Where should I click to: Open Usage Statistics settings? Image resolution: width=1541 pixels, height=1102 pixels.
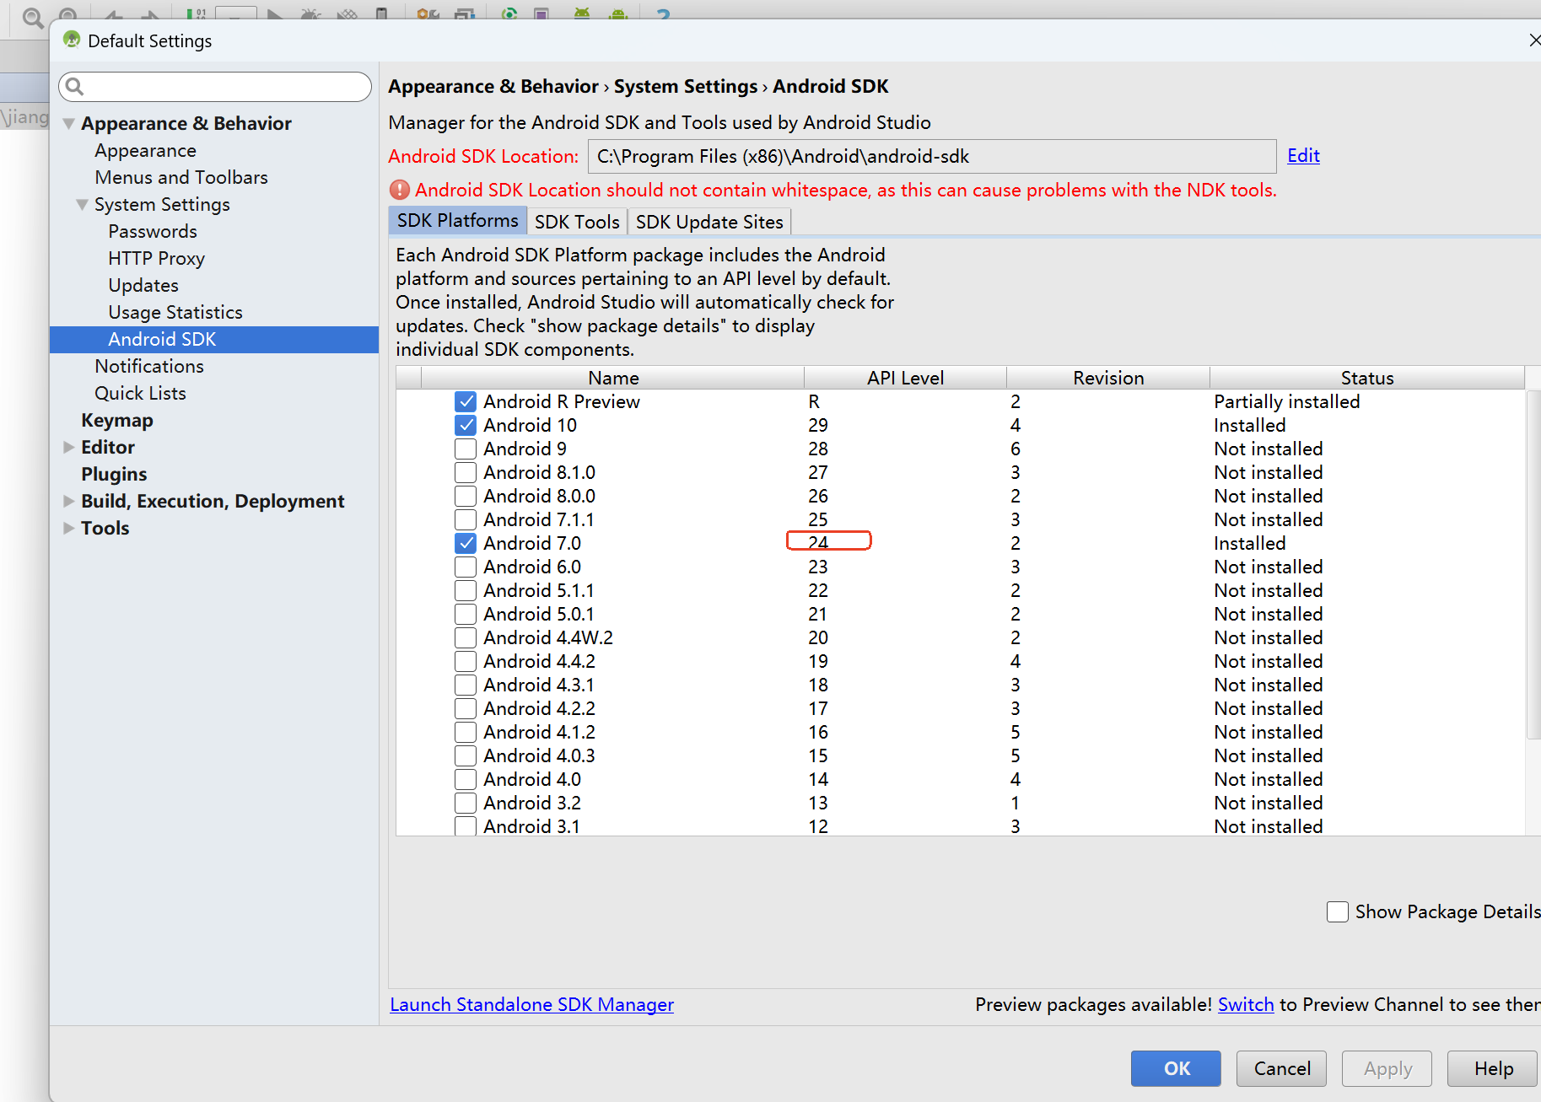[x=175, y=313]
